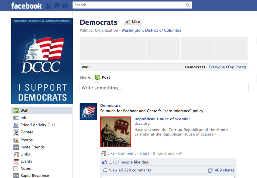
Task: Click the Donate icon in the sidebar
Action: coord(16,132)
